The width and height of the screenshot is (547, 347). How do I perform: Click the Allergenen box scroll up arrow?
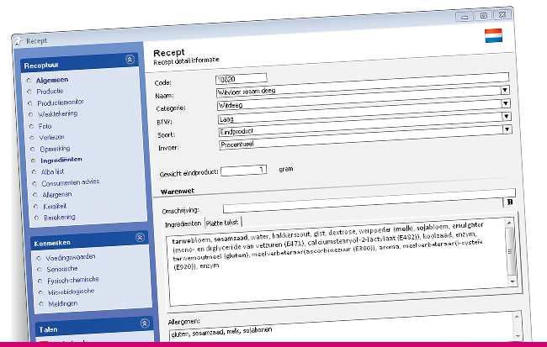pyautogui.click(x=517, y=317)
